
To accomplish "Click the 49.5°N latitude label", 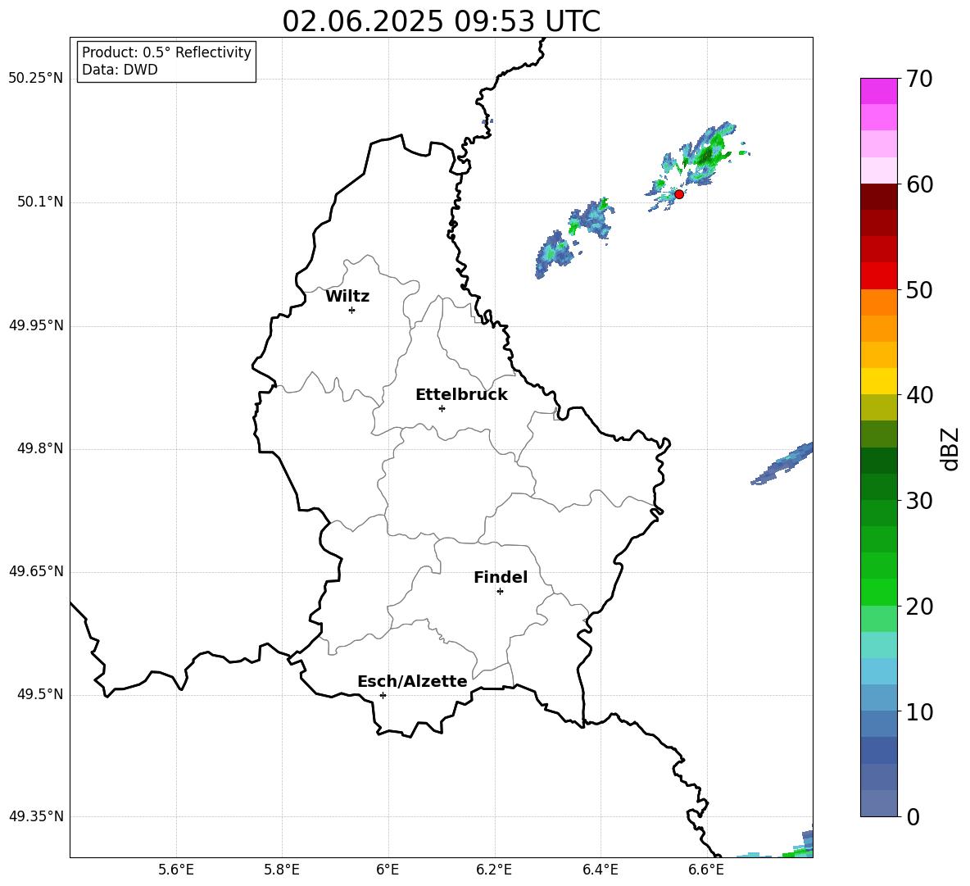I will (x=40, y=694).
